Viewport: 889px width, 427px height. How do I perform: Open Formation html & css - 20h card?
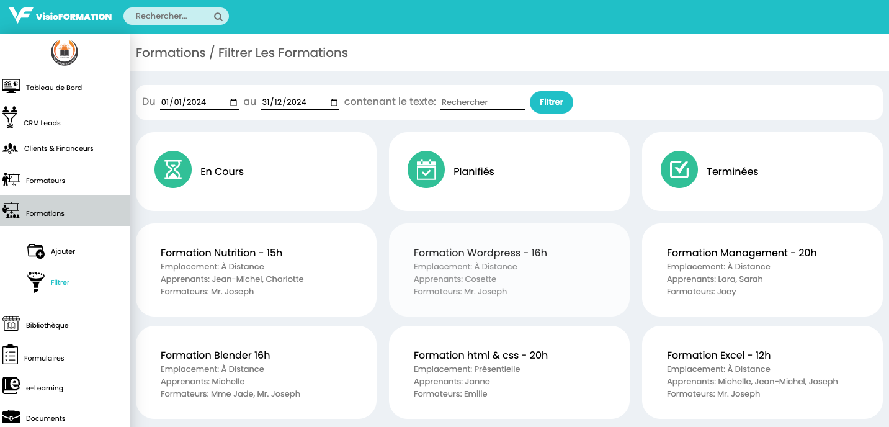(x=509, y=372)
